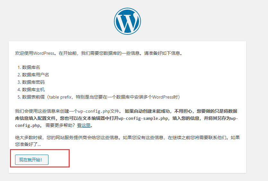
Task: Click the WordPress logo at the top
Action: [x=127, y=21]
